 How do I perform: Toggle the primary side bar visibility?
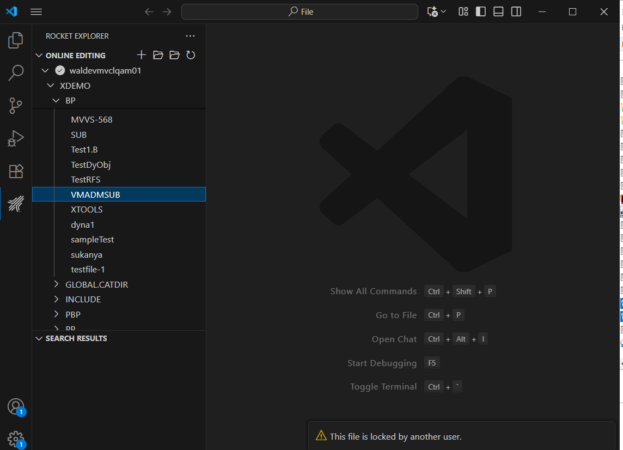(x=481, y=11)
